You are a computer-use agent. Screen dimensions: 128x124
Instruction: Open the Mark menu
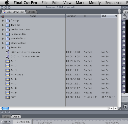tap(80, 3)
